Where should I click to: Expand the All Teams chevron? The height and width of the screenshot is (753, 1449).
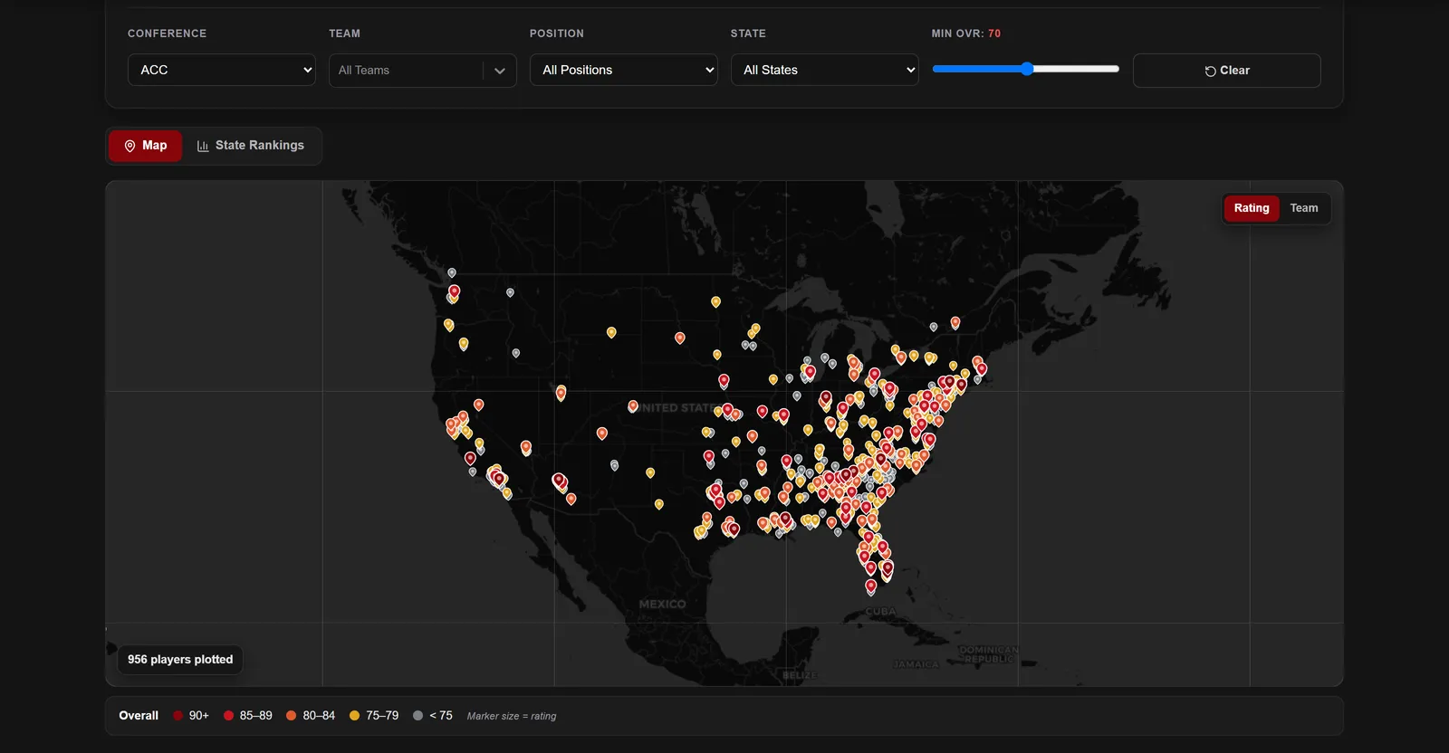(x=500, y=71)
